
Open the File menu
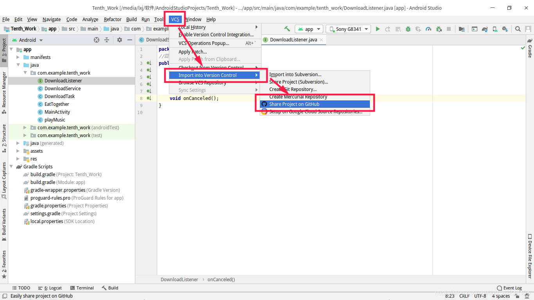(x=6, y=19)
